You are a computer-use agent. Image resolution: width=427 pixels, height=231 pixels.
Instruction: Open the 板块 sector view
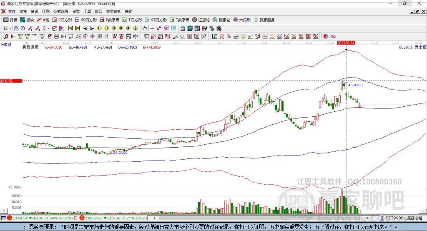pos(27,20)
